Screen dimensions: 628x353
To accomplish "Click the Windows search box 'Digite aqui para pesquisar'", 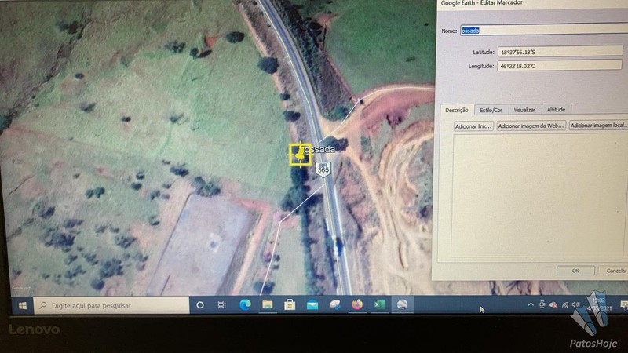I will [111, 305].
